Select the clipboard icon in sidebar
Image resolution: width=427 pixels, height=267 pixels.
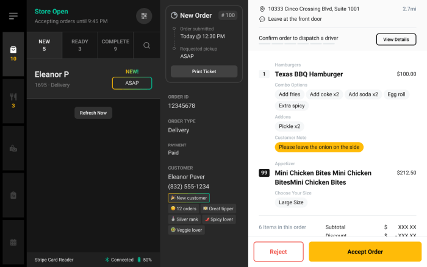[13, 195]
